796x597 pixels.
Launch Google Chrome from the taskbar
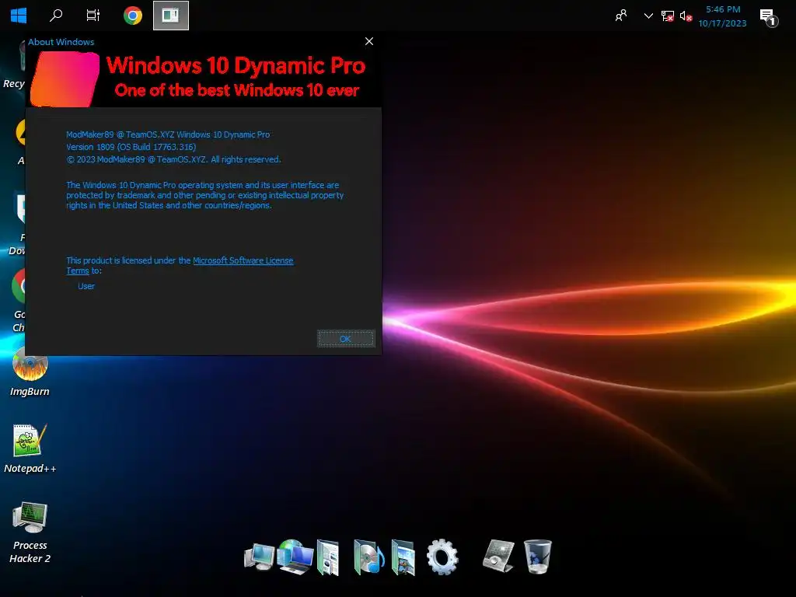(132, 16)
